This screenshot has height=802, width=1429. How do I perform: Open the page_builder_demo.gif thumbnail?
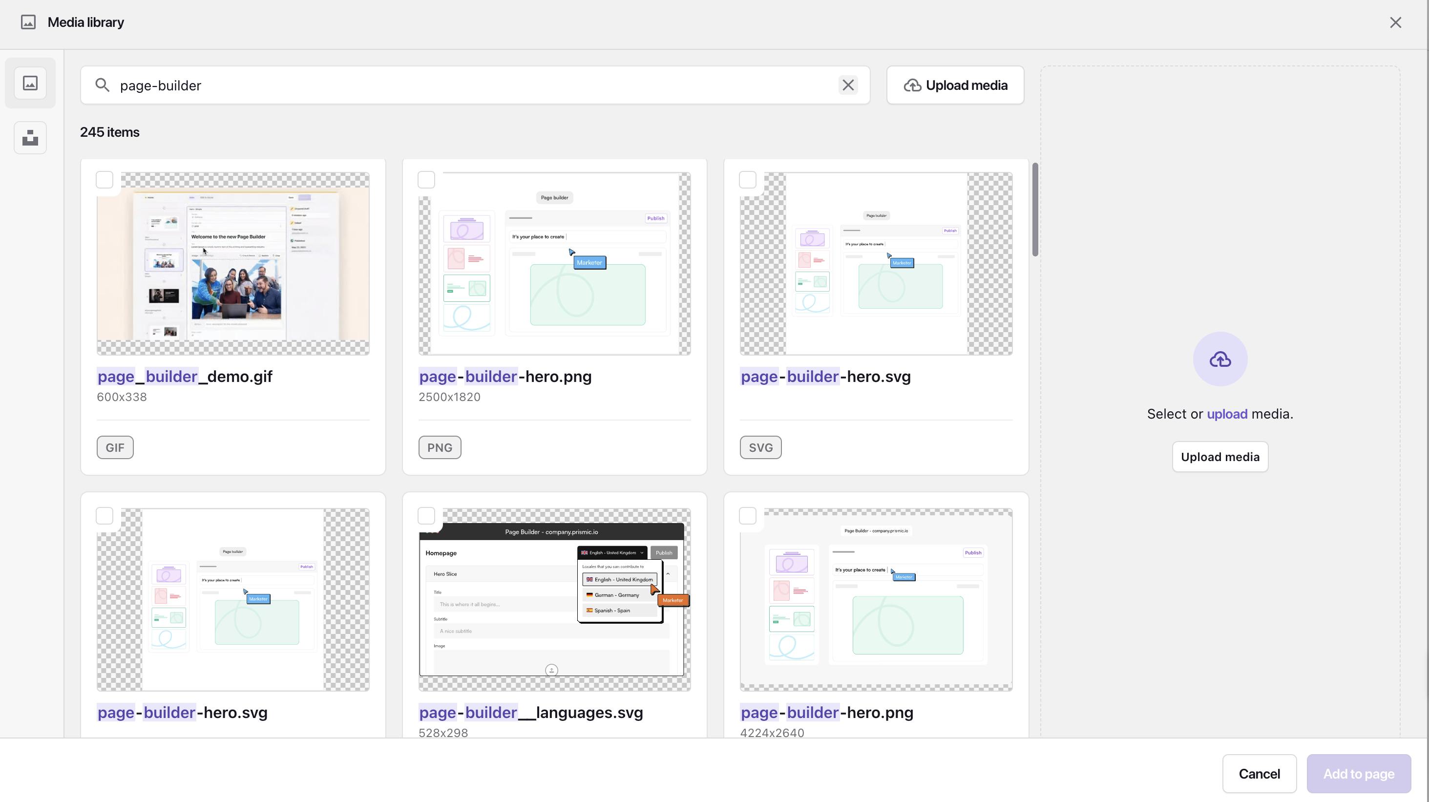[233, 263]
